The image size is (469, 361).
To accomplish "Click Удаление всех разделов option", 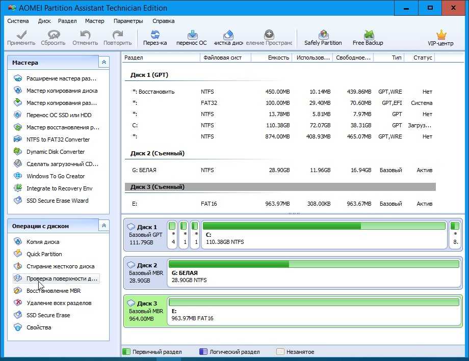I will click(x=59, y=303).
